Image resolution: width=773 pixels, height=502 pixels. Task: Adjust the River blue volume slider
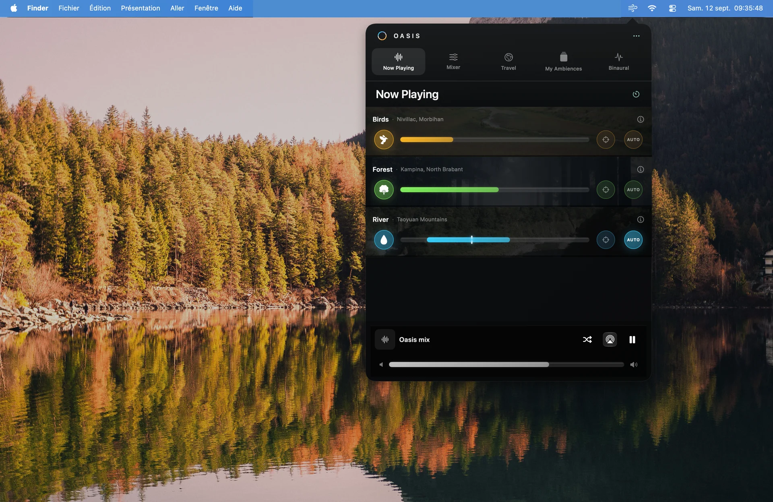[494, 240]
